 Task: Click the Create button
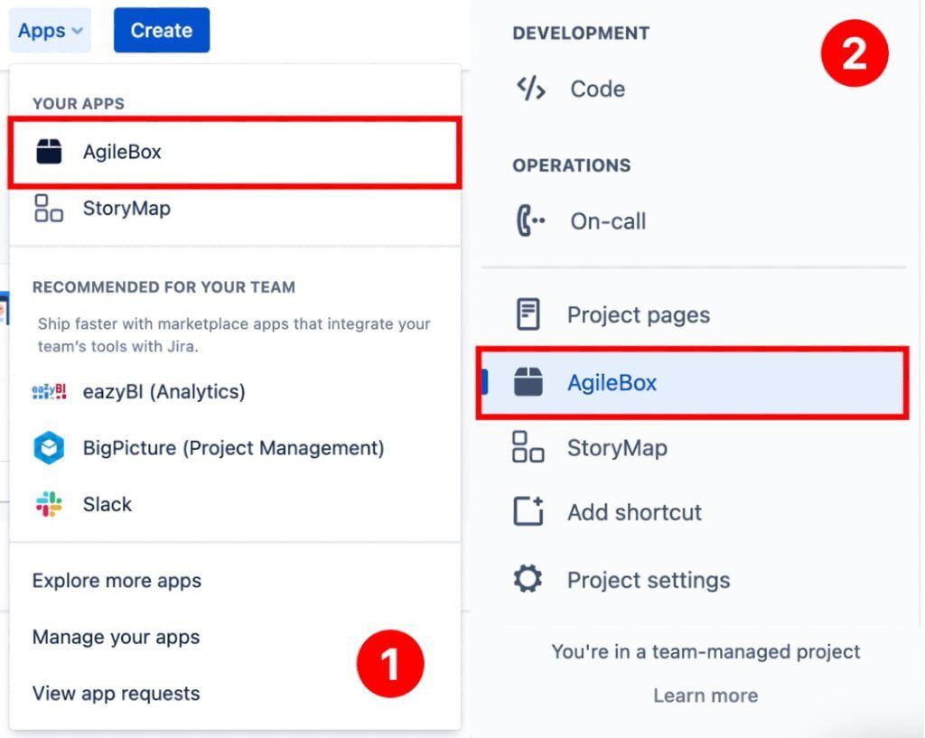coord(162,30)
